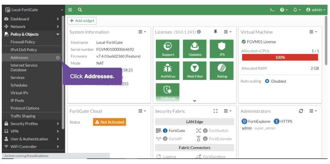Click the Support license tile
Screen dimensions: 330x164
[168, 49]
